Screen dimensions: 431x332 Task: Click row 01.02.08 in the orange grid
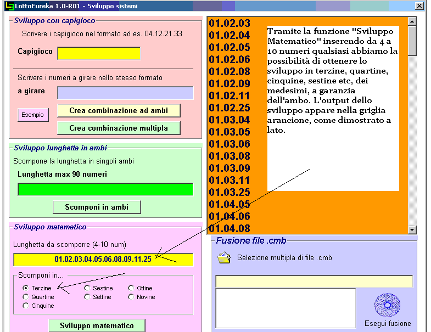coord(230,71)
